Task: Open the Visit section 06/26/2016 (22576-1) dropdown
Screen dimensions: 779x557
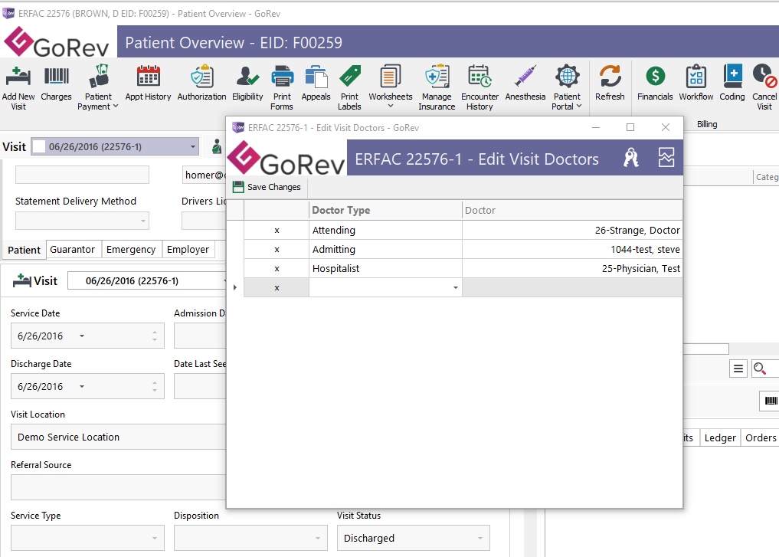Action: 148,280
